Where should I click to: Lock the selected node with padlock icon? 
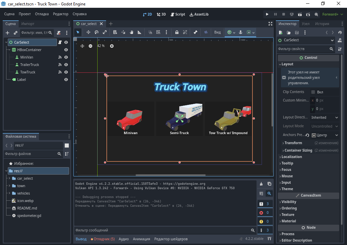[177, 32]
